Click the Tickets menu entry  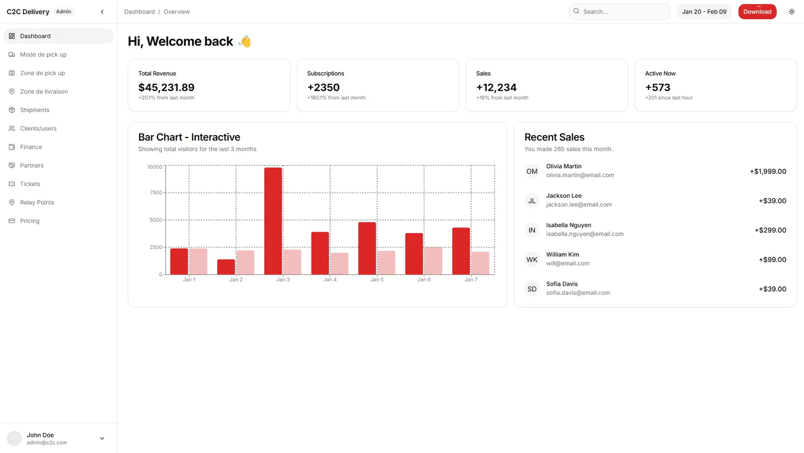point(58,184)
